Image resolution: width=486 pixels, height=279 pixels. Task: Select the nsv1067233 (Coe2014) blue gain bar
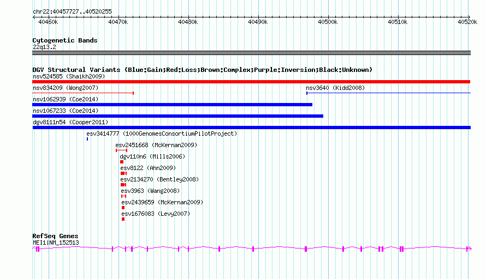[x=177, y=116]
